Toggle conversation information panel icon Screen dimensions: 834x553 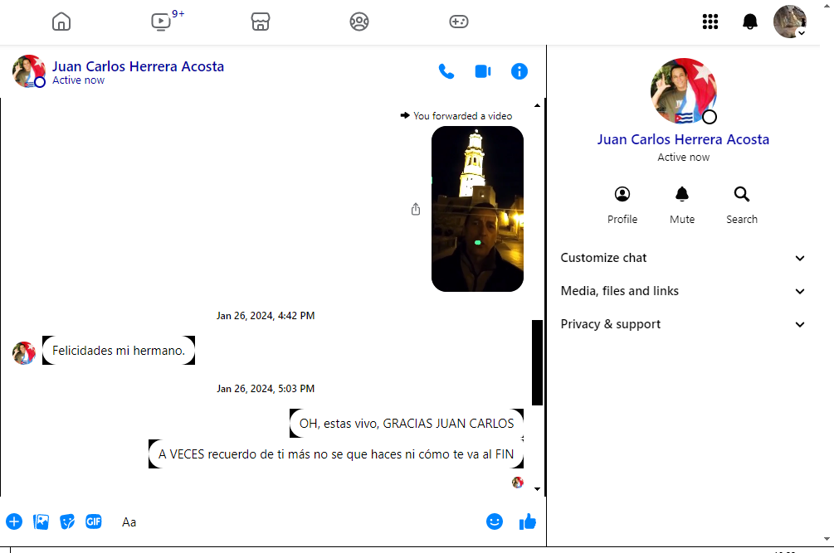(x=519, y=71)
